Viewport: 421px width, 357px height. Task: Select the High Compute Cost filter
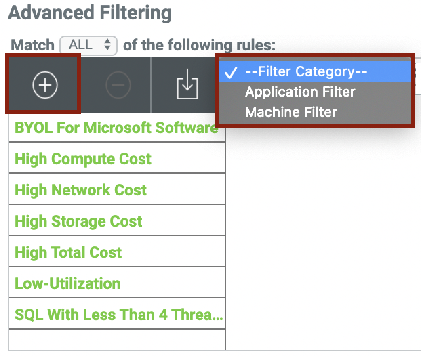83,159
